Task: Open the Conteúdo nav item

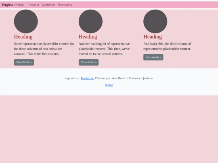Action: point(48,5)
